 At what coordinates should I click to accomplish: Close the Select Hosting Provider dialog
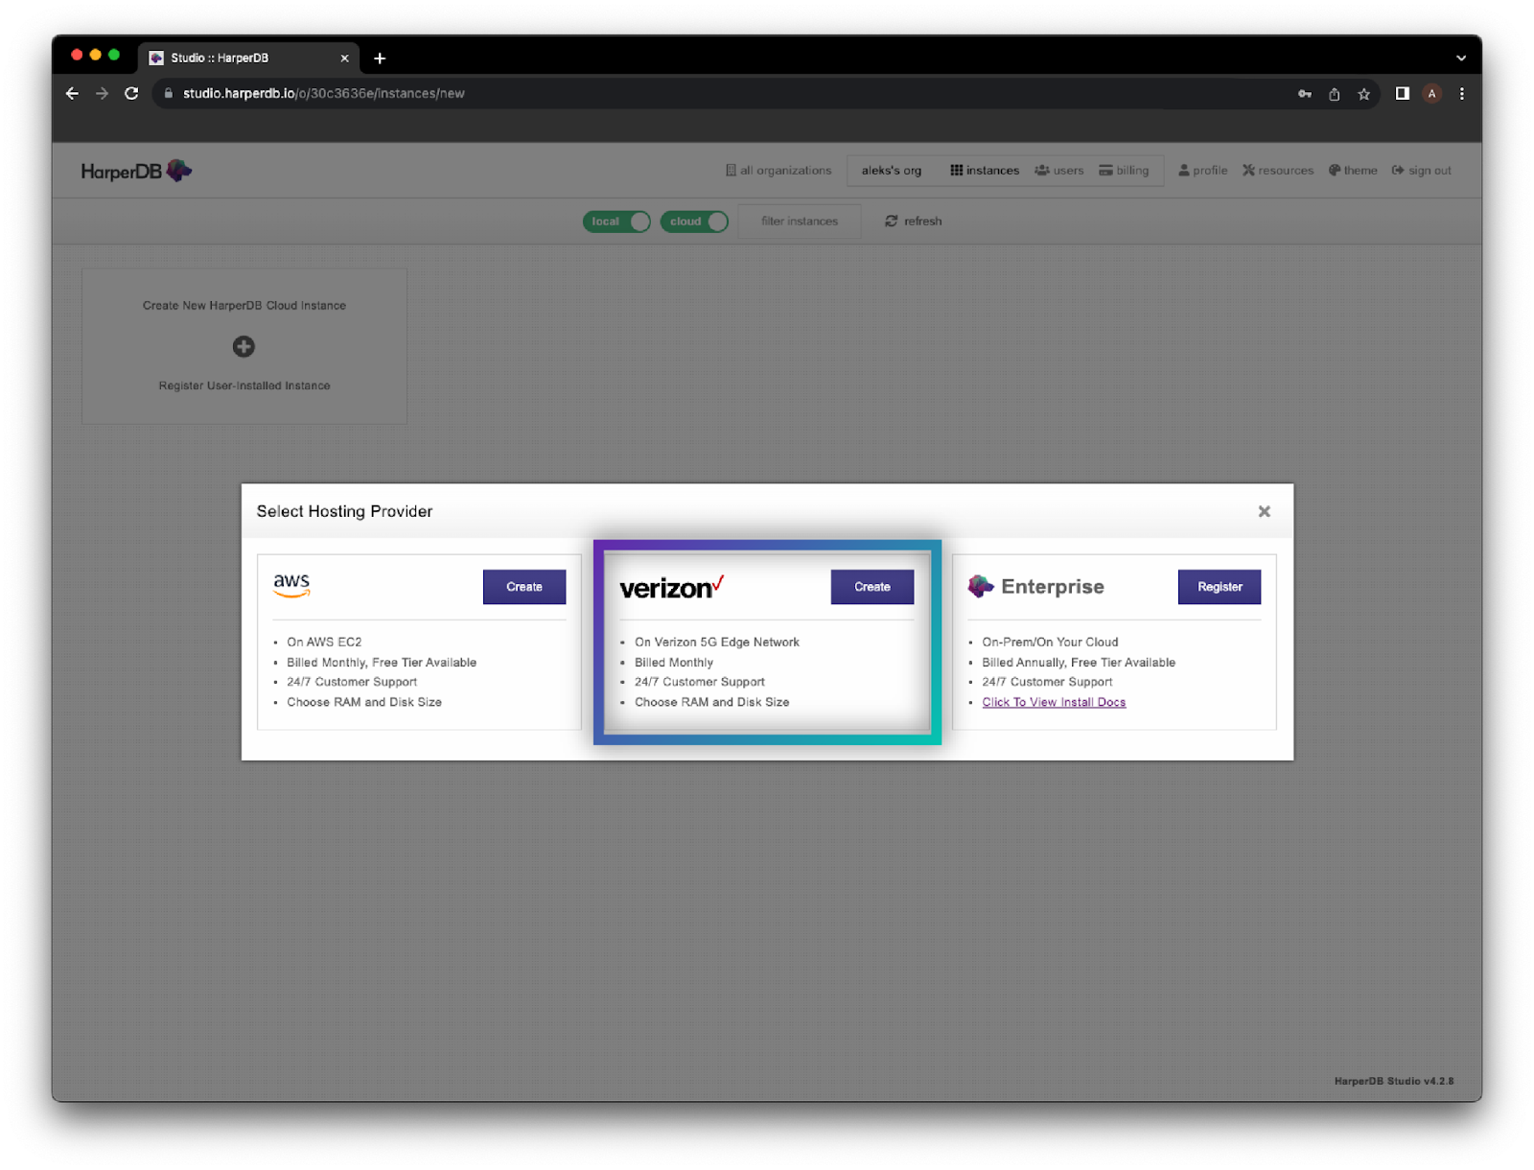tap(1264, 511)
